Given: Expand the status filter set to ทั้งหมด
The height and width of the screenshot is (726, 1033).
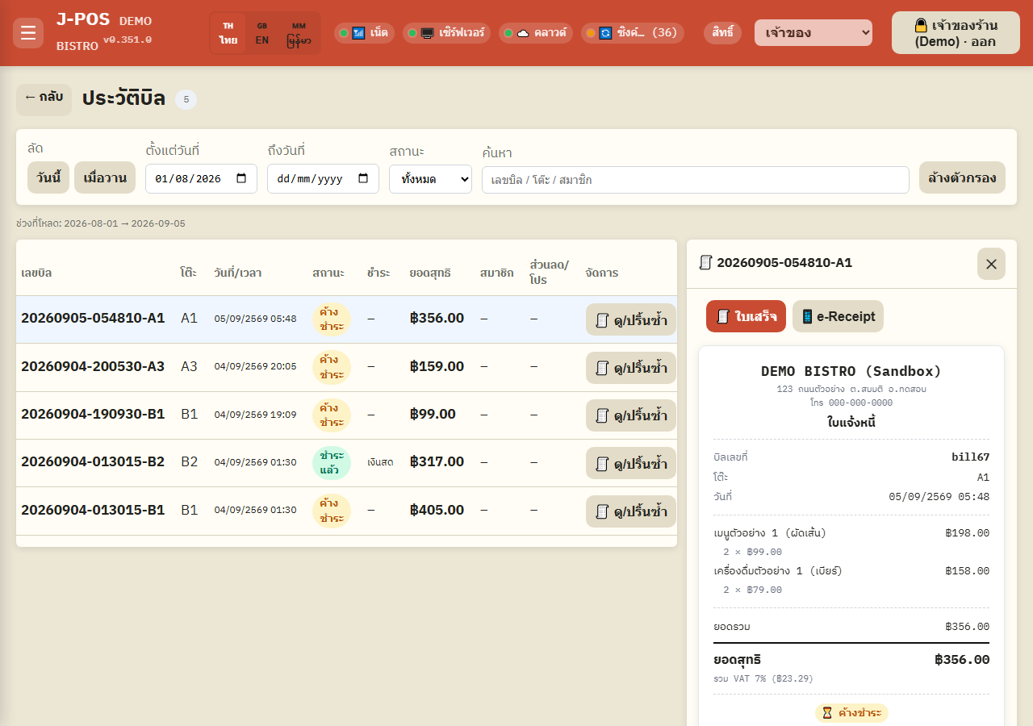Looking at the screenshot, I should coord(430,179).
